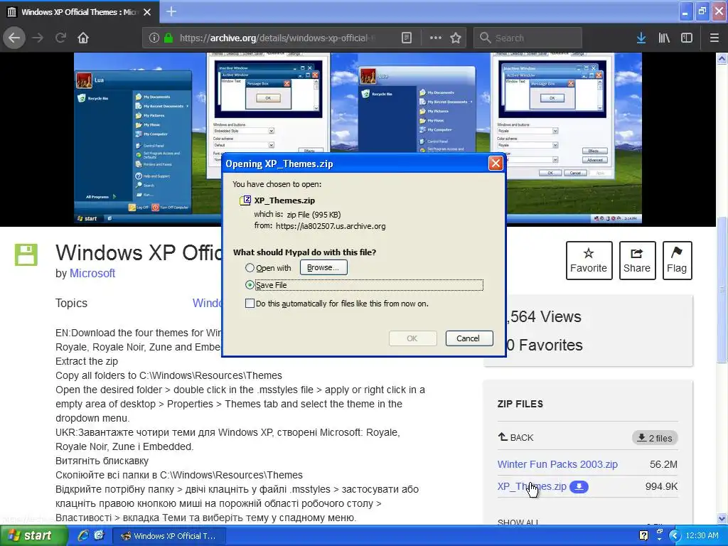Click the Windows XP Official T... taskbar button
This screenshot has width=728, height=546.
click(169, 536)
